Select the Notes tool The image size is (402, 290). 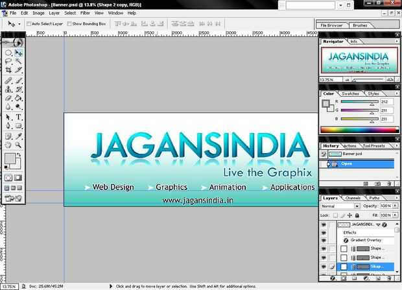[8, 136]
